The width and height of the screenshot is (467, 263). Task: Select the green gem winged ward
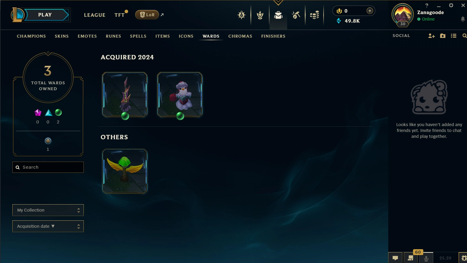pyautogui.click(x=125, y=171)
